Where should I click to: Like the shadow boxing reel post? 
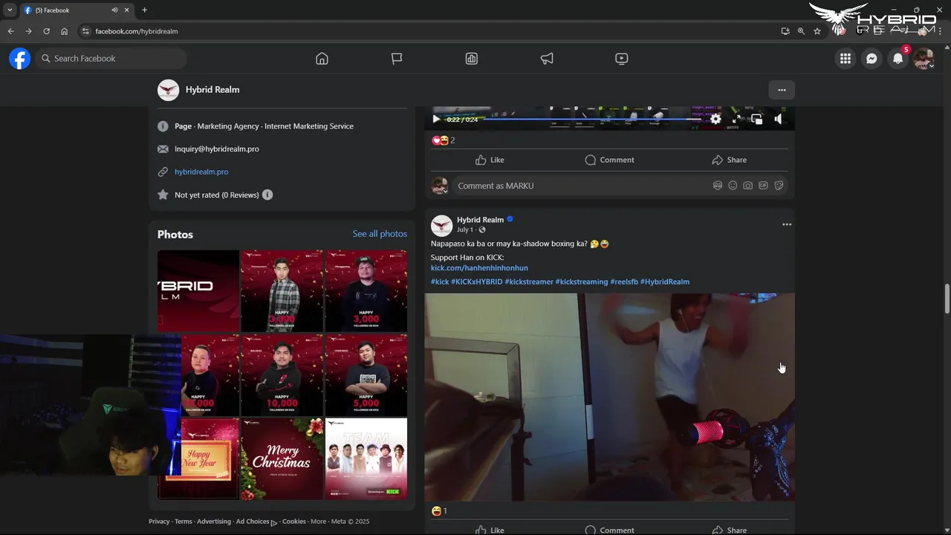tap(490, 530)
